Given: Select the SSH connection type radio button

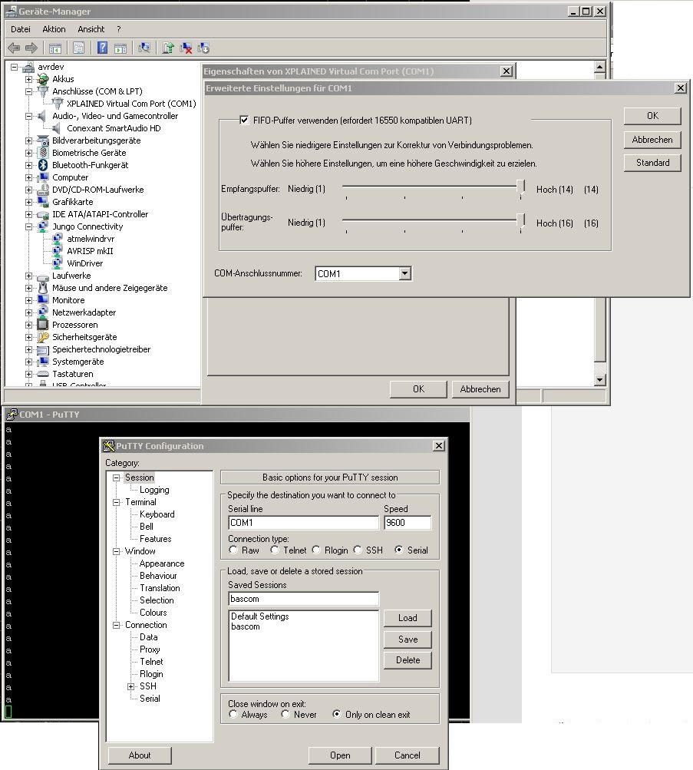Looking at the screenshot, I should [358, 550].
